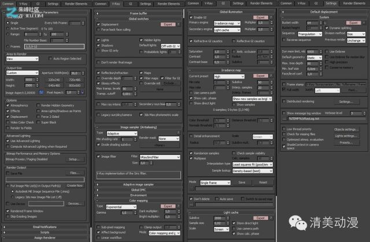Click the Files... button in Render Output

tap(75, 173)
